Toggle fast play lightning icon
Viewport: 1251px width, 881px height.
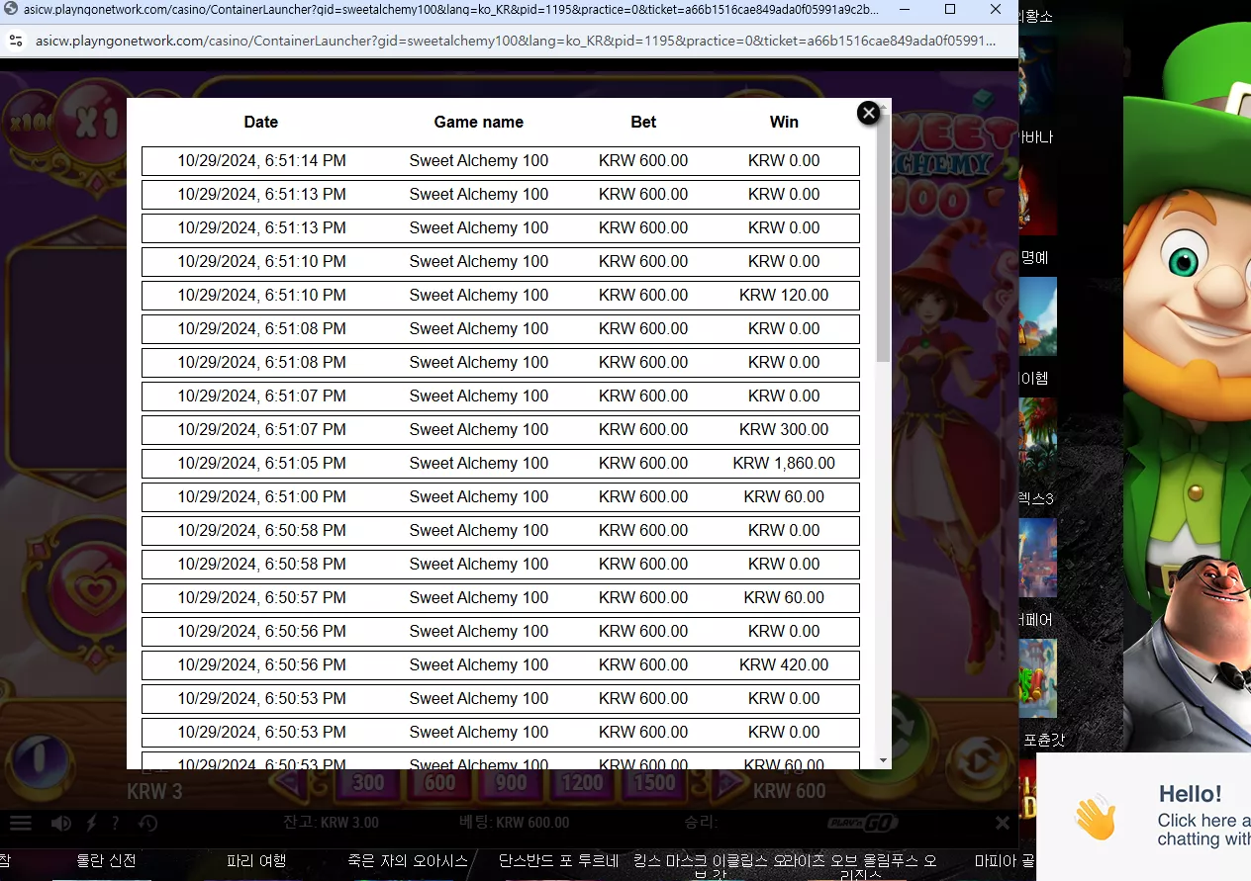pos(91,823)
